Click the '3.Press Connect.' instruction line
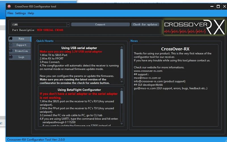 pyautogui.click(x=50, y=62)
